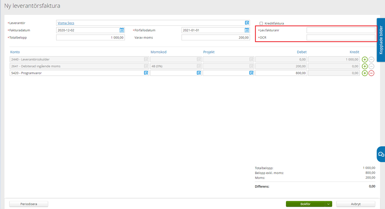The width and height of the screenshot is (385, 209).
Task: Click the Totalbelopp amount field
Action: click(x=91, y=38)
